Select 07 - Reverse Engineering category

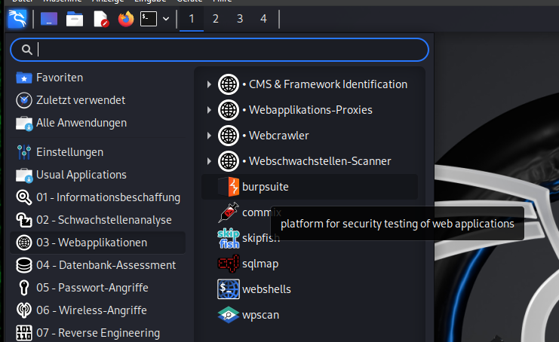(x=97, y=333)
